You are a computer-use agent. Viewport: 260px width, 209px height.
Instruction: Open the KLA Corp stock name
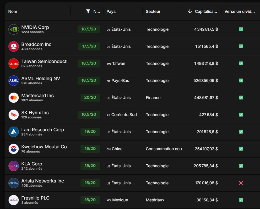tap(32, 164)
